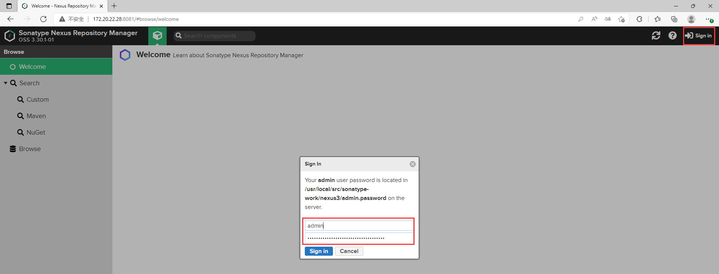Screen dimensions: 719x274
Task: Open the Browse cube icon in header
Action: click(x=158, y=36)
